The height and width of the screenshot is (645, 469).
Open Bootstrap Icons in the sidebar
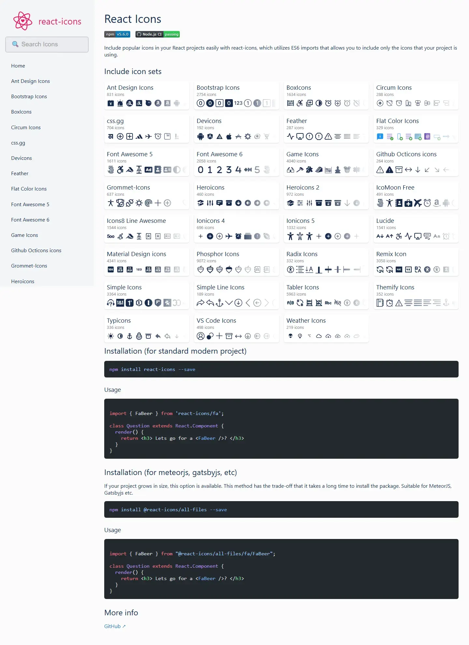coord(29,97)
